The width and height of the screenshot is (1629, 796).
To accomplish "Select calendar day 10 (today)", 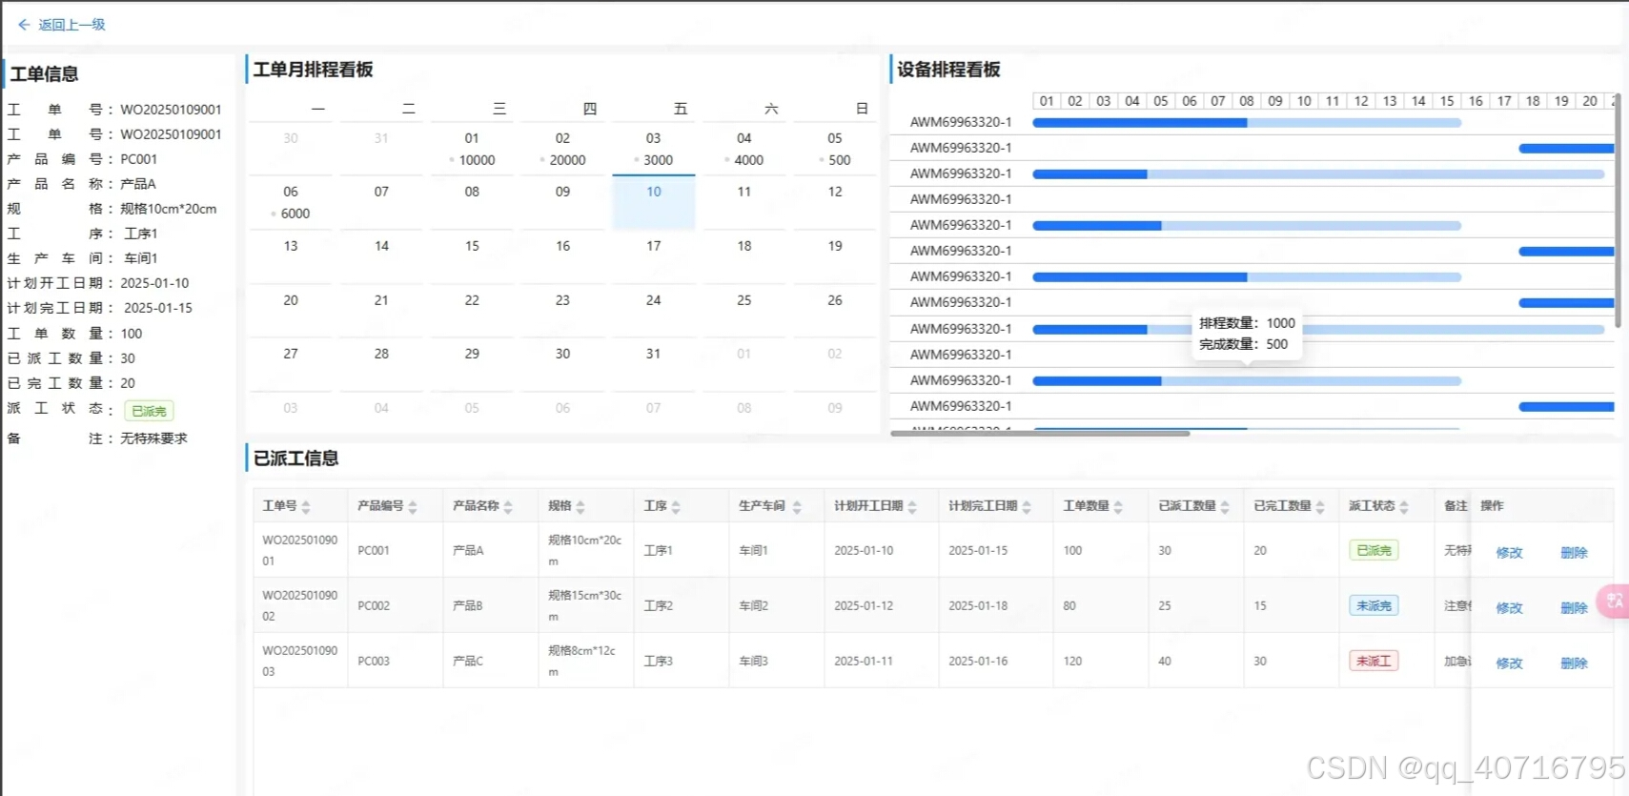I will pyautogui.click(x=654, y=202).
